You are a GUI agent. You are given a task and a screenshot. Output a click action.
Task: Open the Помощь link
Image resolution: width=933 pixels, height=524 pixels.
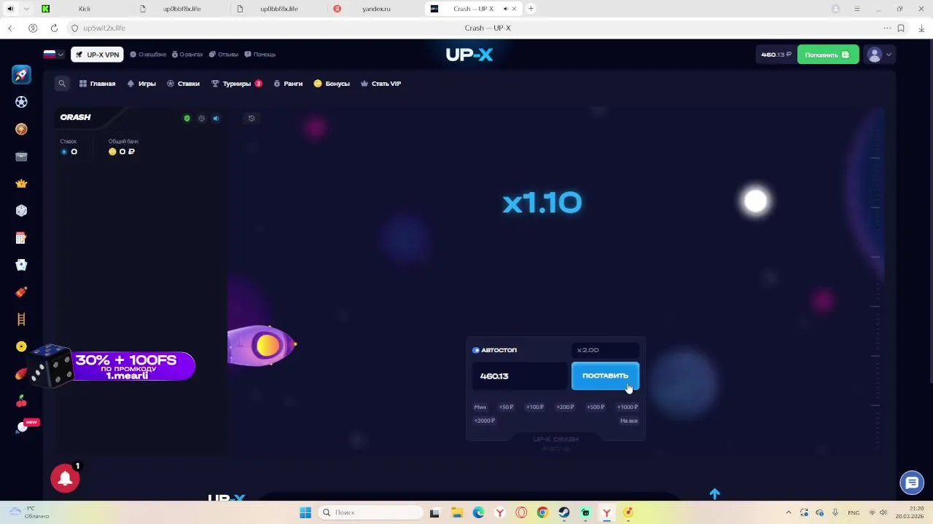(x=260, y=55)
